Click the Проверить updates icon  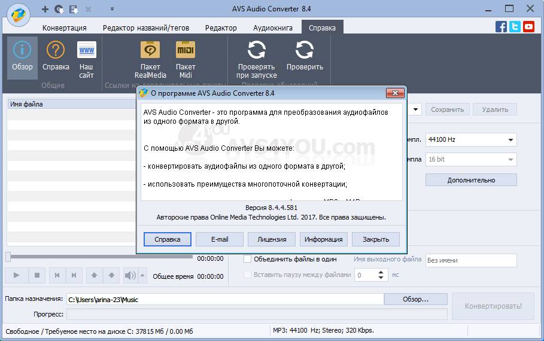coord(305,51)
